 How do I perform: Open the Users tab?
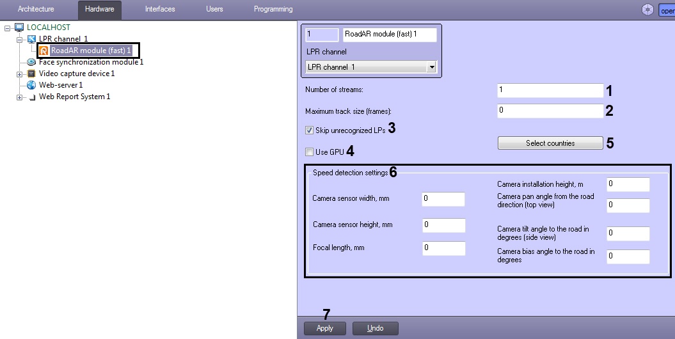click(214, 9)
